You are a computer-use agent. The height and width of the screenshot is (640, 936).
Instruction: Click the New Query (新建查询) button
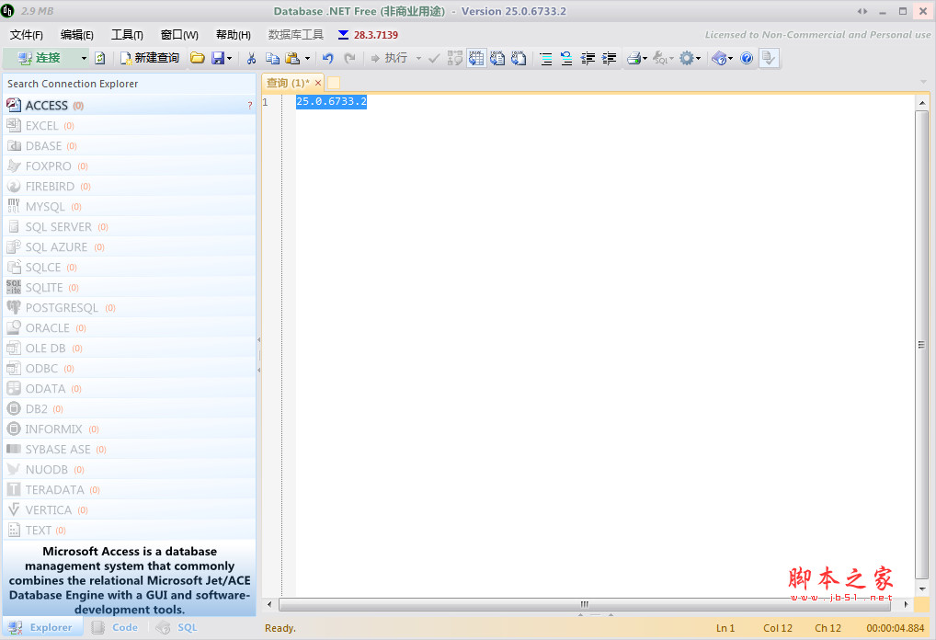pos(150,58)
